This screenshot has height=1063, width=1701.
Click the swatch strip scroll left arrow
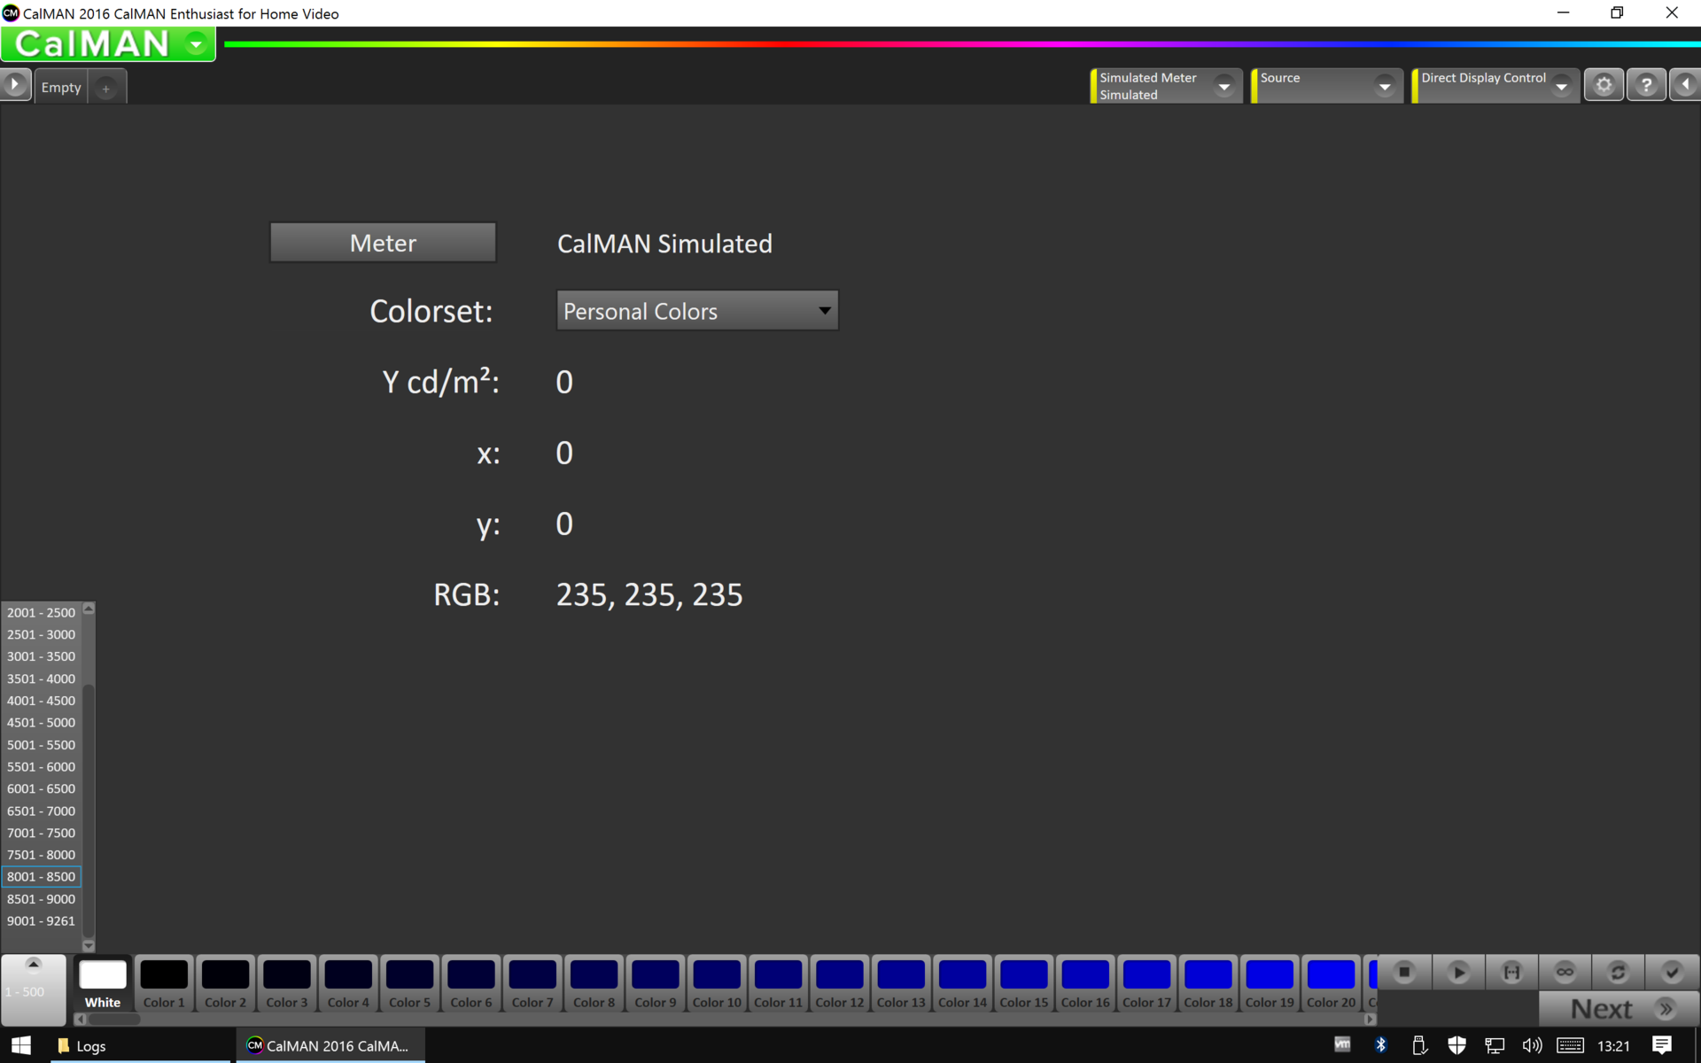tap(81, 1019)
